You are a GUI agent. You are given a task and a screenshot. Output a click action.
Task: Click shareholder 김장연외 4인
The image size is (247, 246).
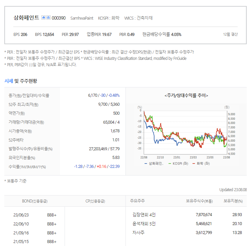point(144,215)
